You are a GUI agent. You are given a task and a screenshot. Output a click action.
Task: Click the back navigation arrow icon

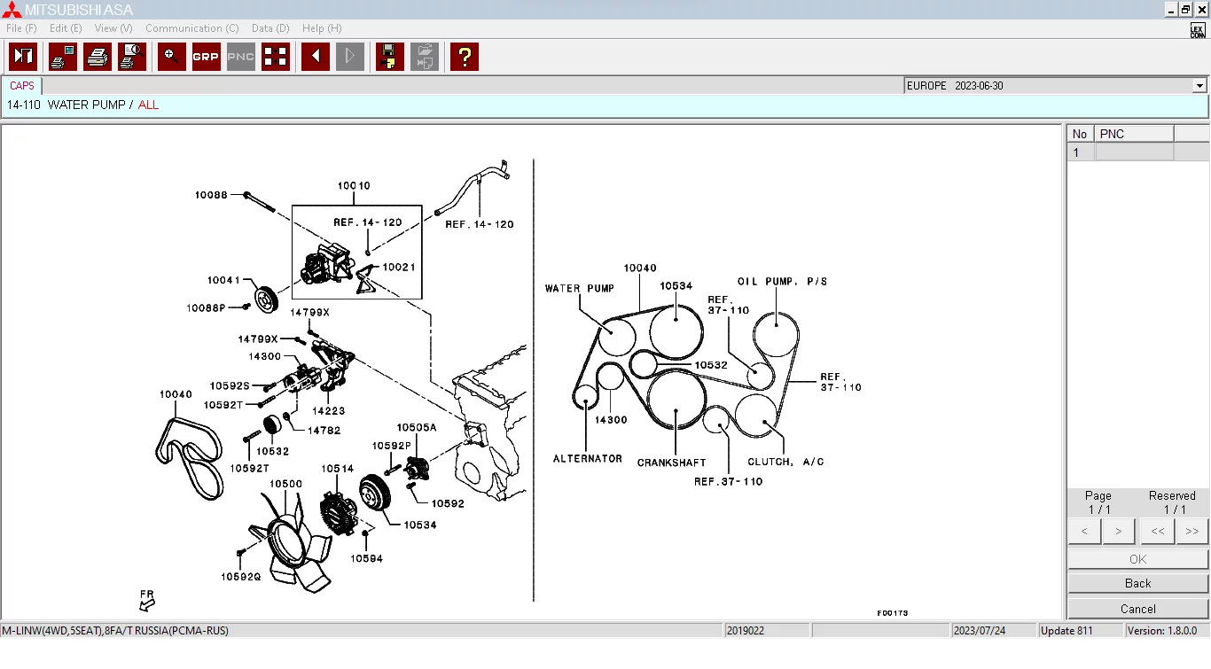(315, 56)
